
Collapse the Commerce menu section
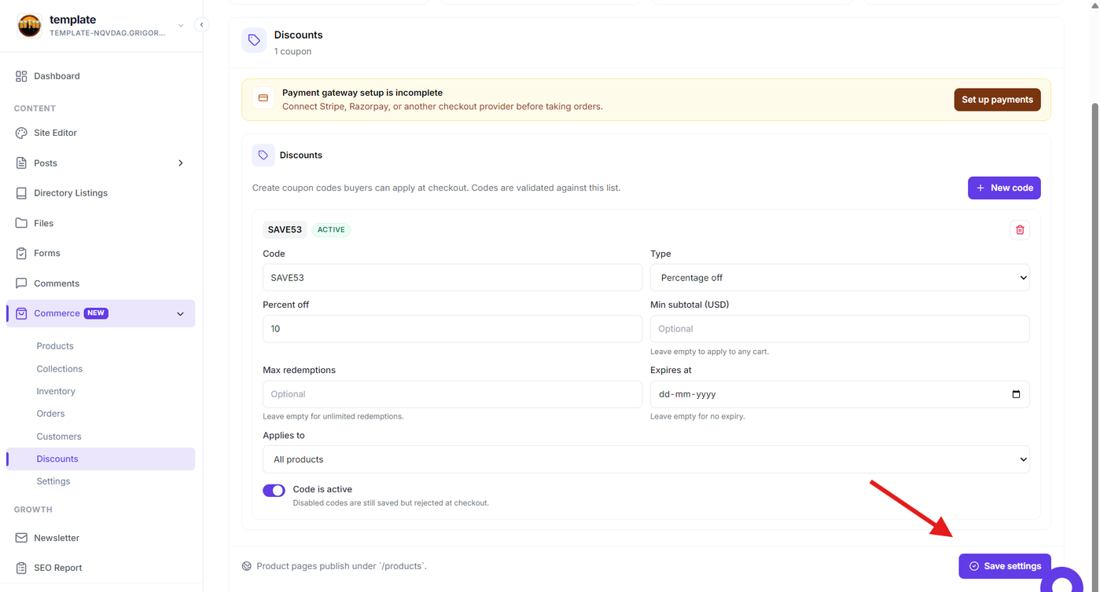180,314
